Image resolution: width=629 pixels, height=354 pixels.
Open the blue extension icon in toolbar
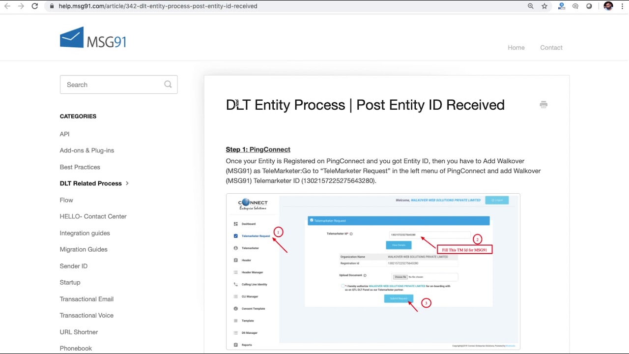tap(562, 6)
